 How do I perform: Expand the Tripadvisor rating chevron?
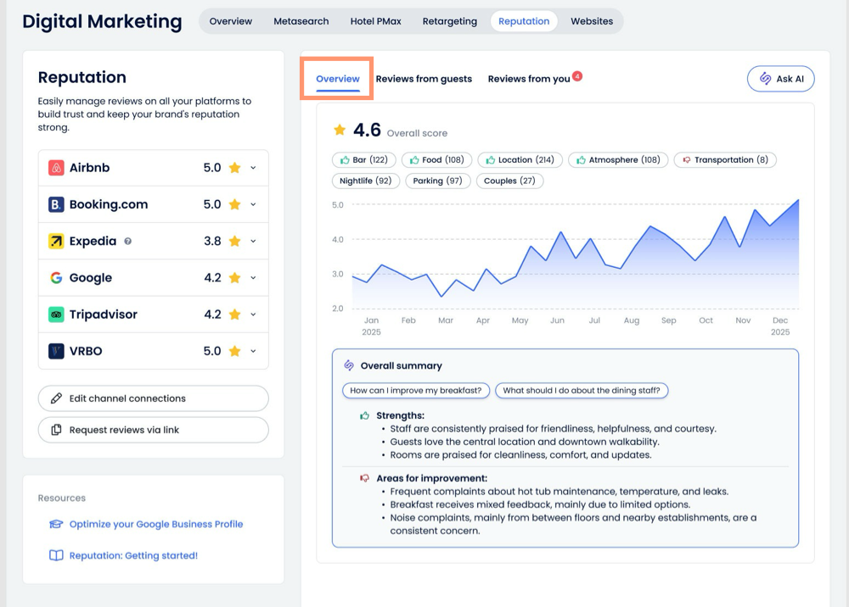point(253,315)
